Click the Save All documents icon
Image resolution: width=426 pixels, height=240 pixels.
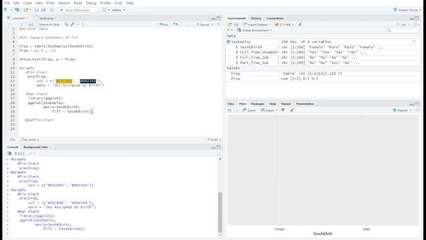(x=43, y=10)
